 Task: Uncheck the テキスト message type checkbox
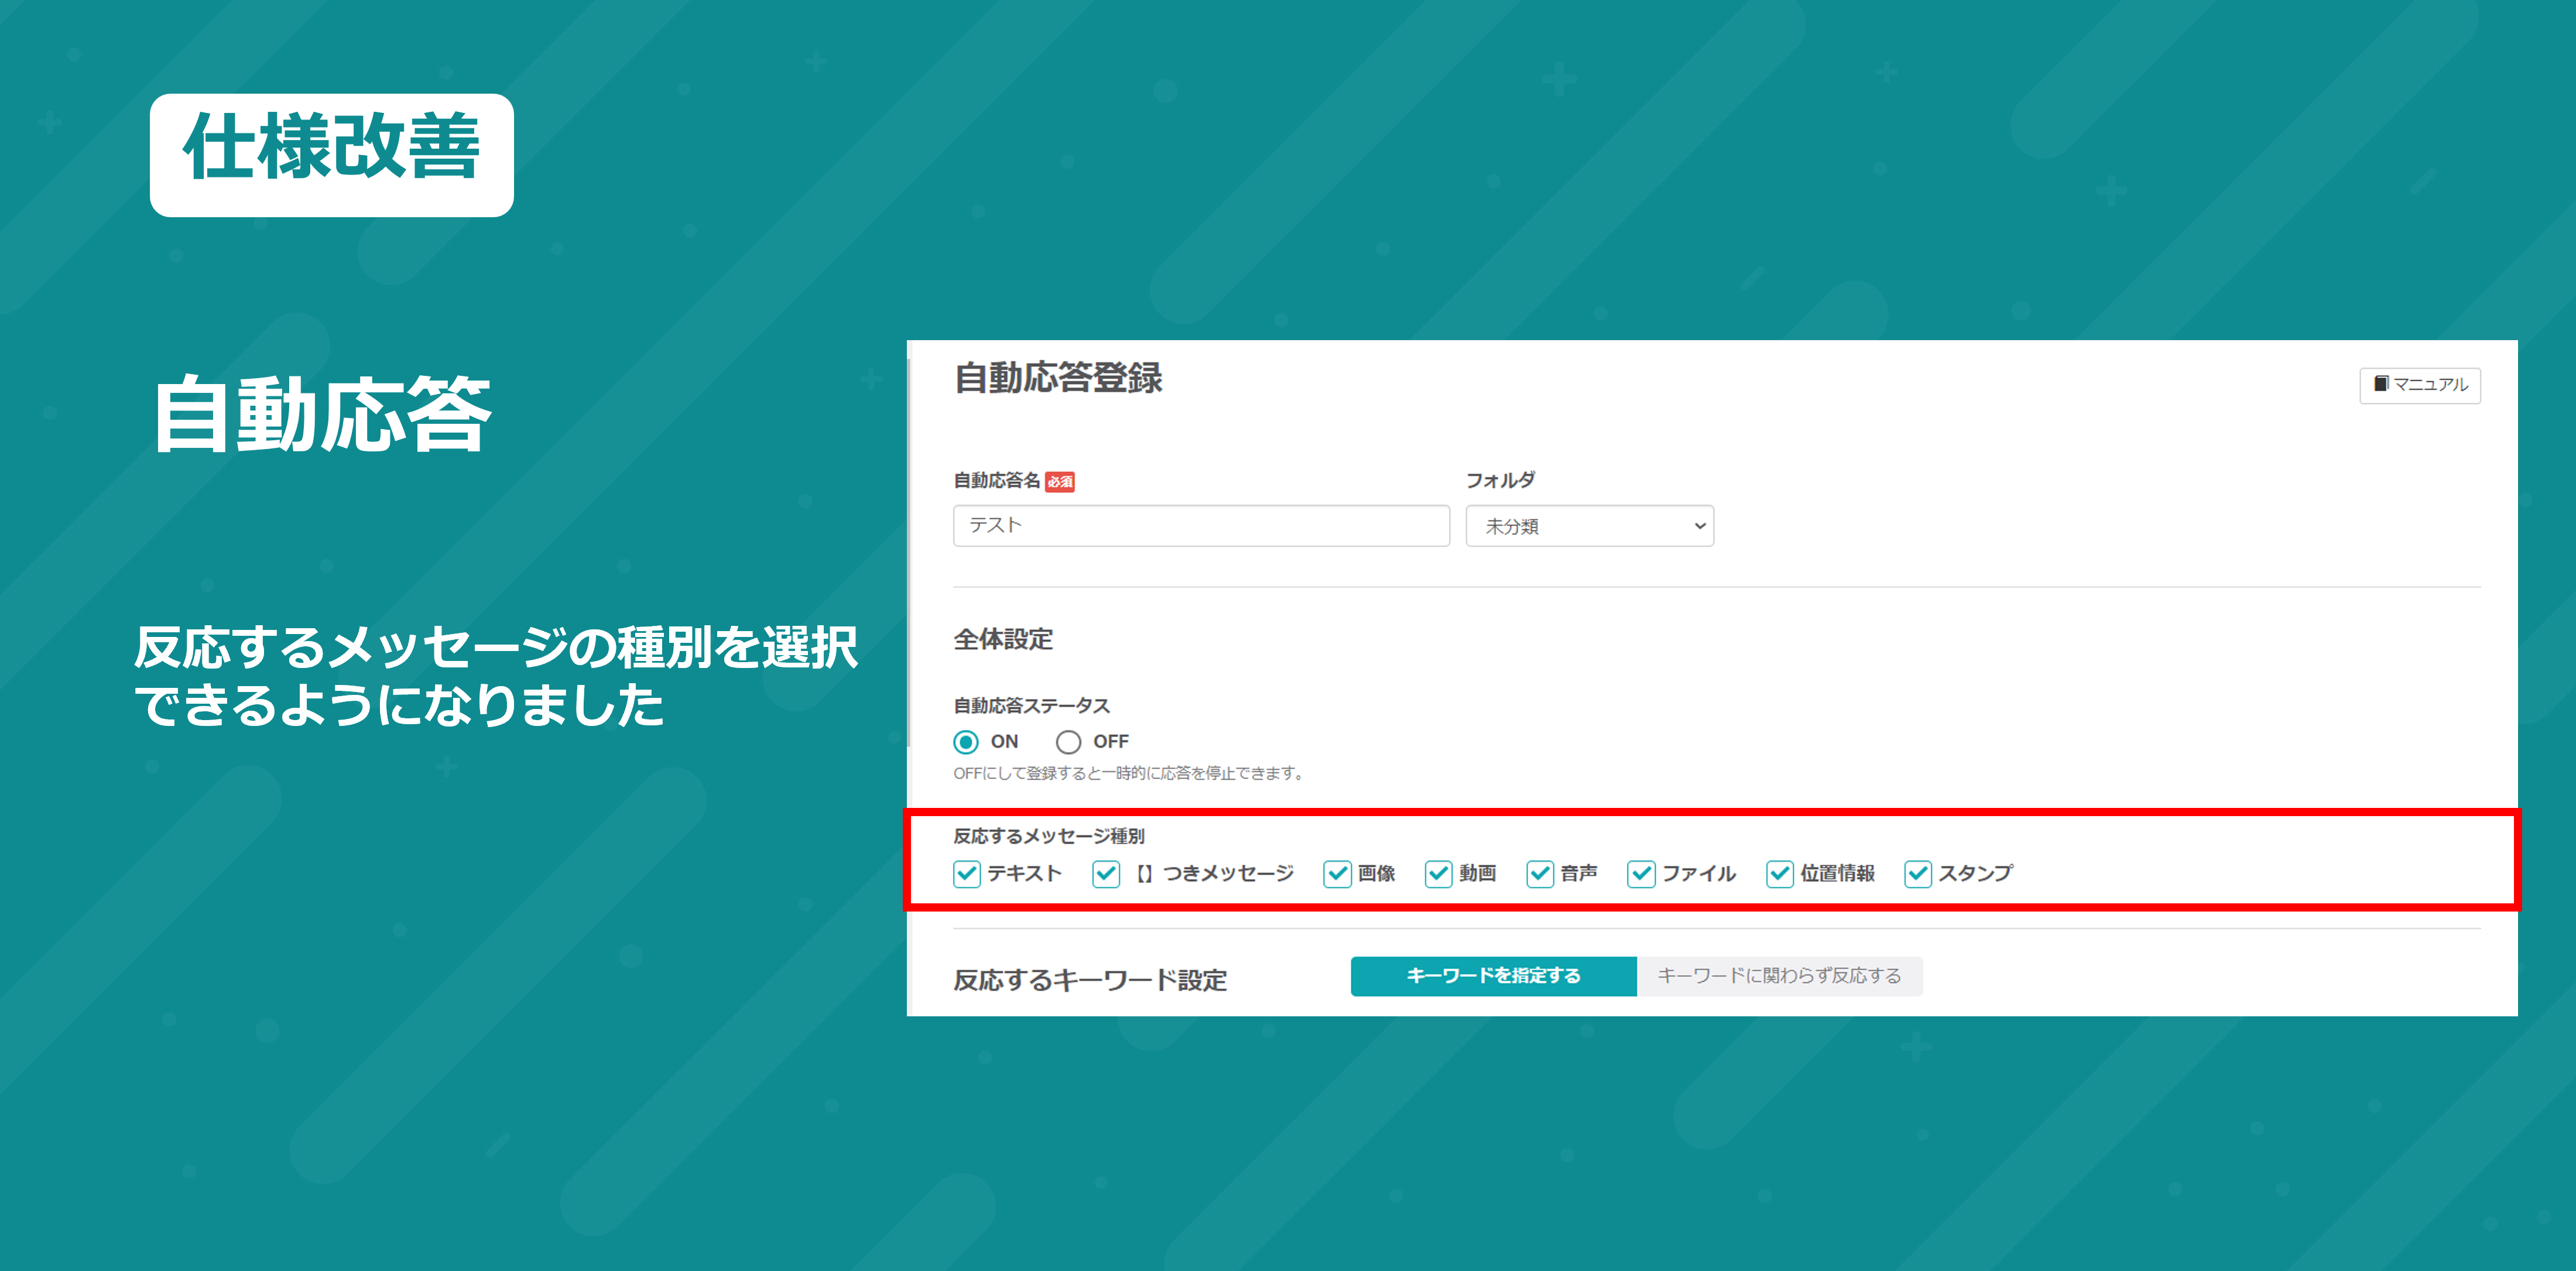pos(967,874)
